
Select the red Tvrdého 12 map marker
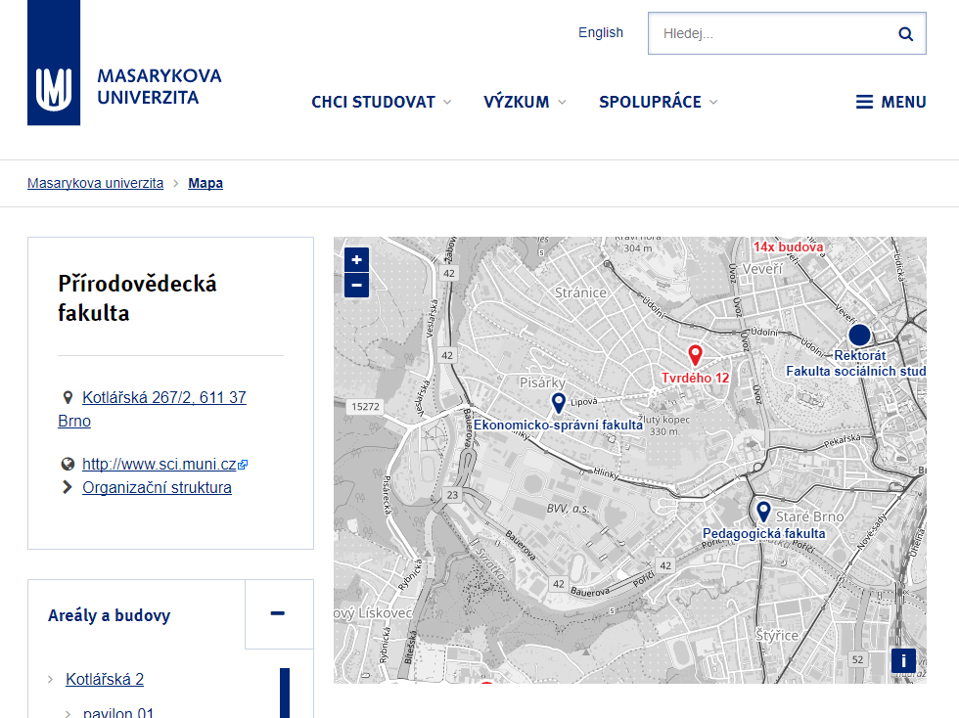point(695,355)
